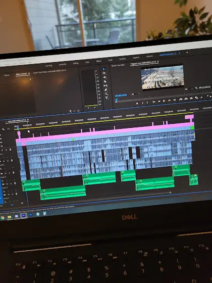Play the sequence in Program monitor
212x283 pixels.
coord(164,101)
